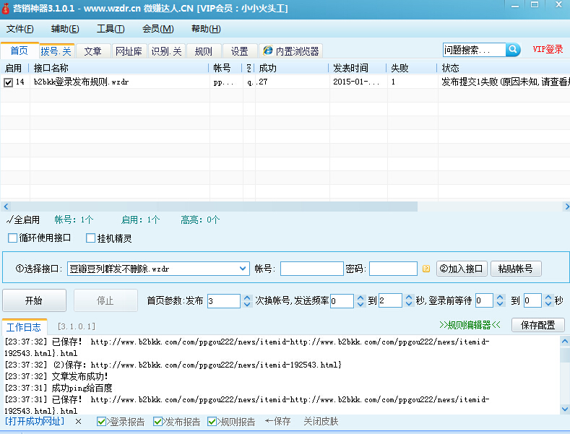Screen dimensions: 570x434
Task: Switch to the 文章 tab
Action: [92, 51]
